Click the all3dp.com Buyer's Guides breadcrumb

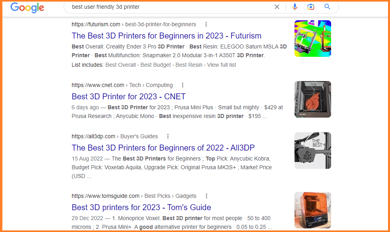coord(115,136)
